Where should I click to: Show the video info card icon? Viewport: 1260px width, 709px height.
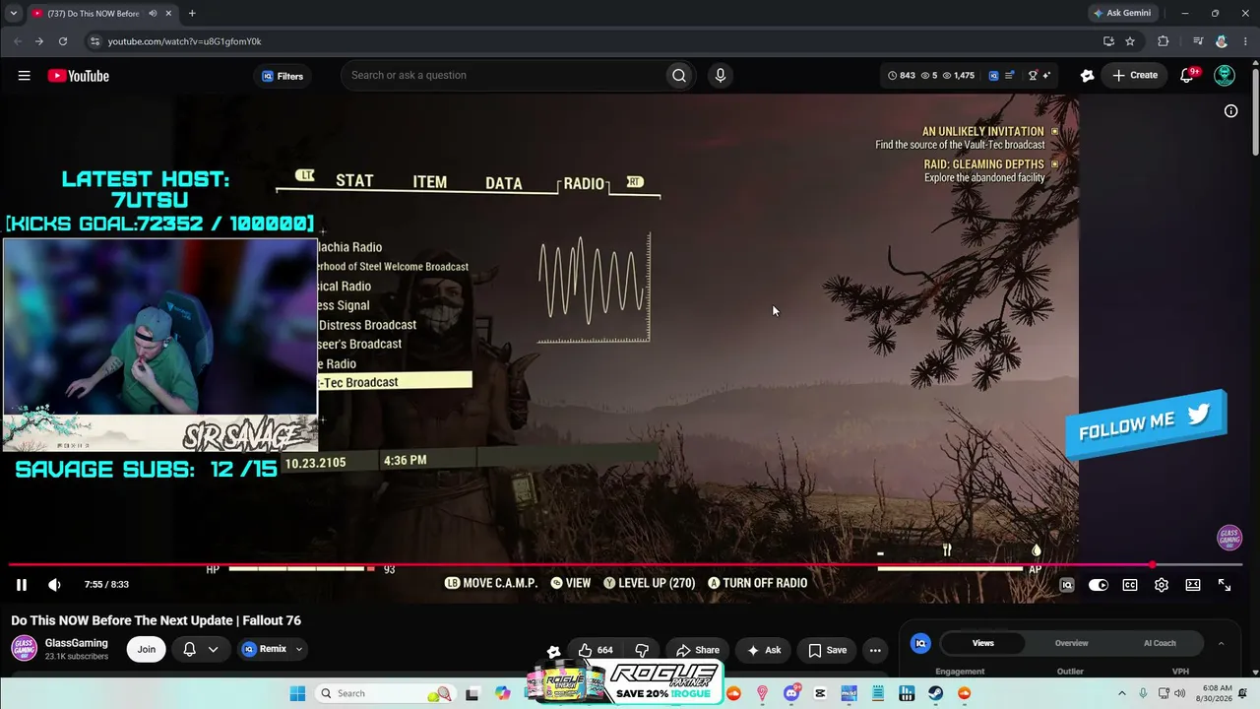(1230, 111)
